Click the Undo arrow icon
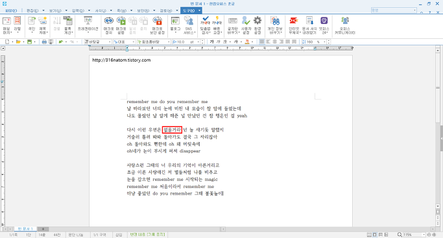This screenshot has height=238, width=443. click(61, 42)
